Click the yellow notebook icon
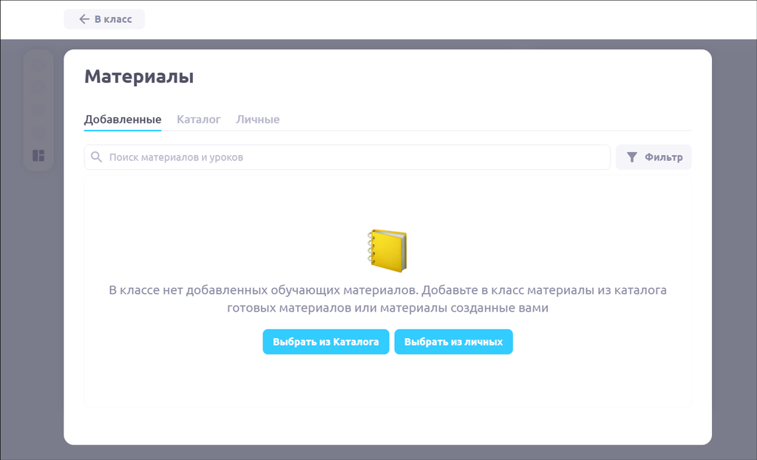Image resolution: width=757 pixels, height=460 pixels. pyautogui.click(x=387, y=250)
